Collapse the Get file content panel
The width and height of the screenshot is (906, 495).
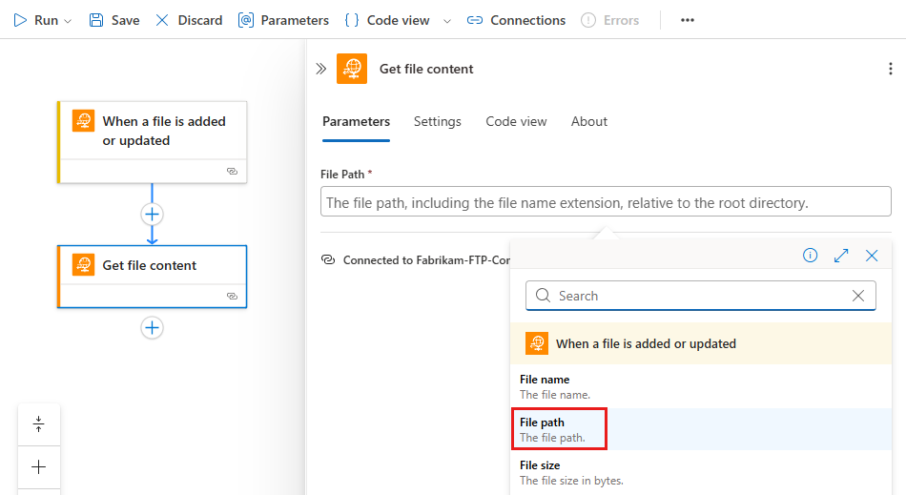tap(321, 69)
